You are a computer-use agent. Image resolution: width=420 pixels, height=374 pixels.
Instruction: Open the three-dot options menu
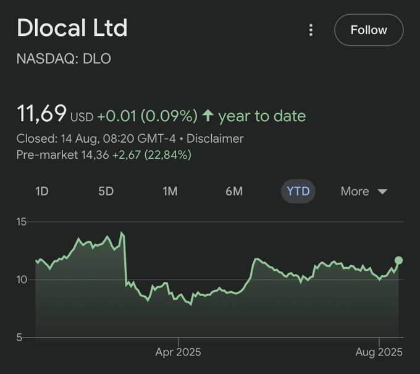click(x=311, y=30)
